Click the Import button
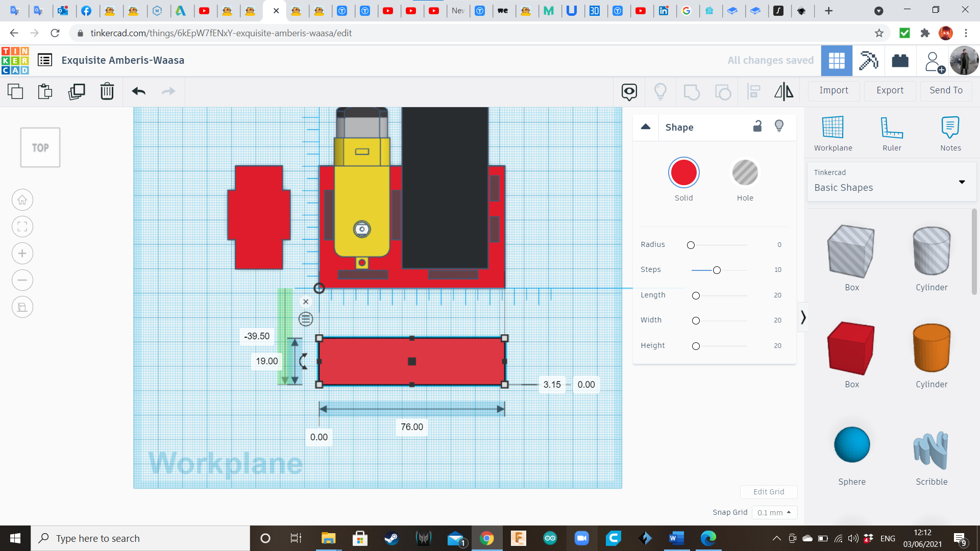Viewport: 980px width, 551px height. (x=834, y=89)
